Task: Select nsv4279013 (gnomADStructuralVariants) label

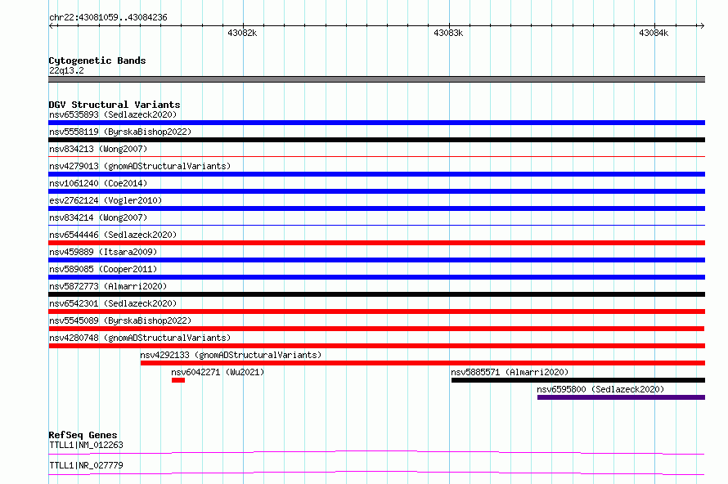Action: click(x=140, y=166)
